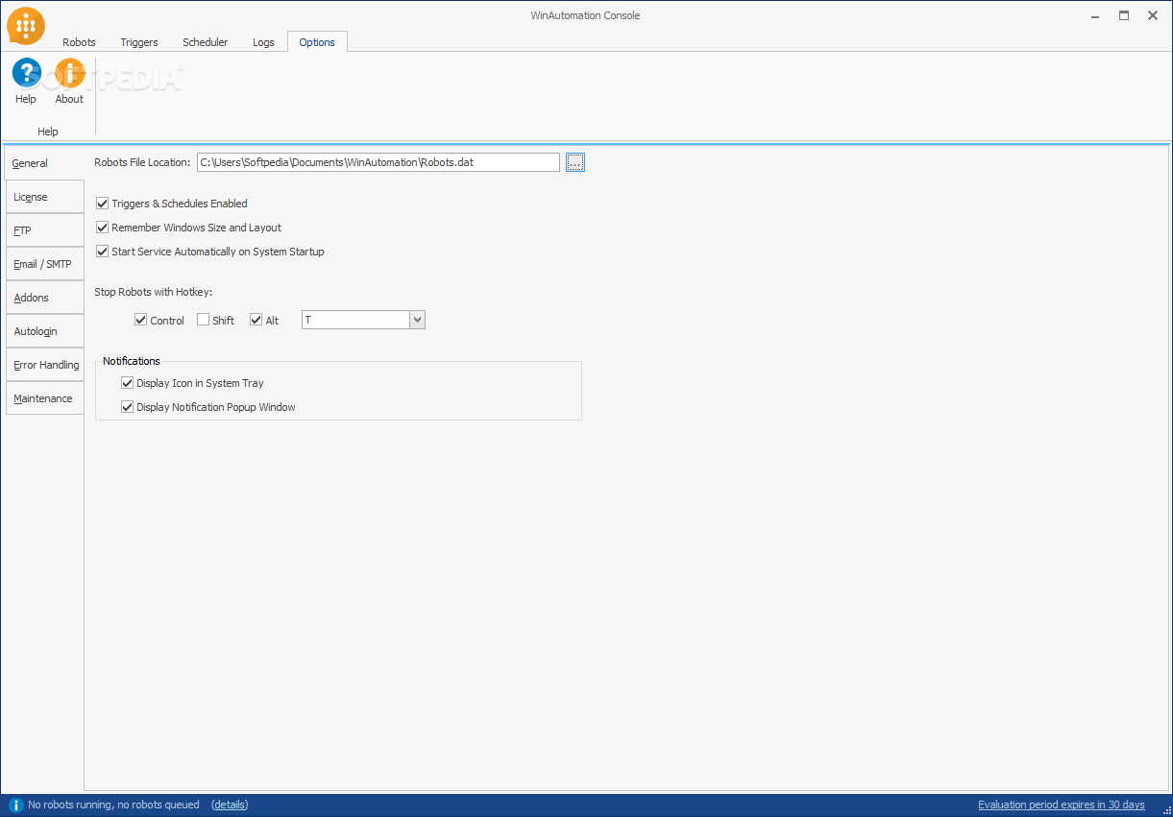Click the Notifications group label

(132, 361)
